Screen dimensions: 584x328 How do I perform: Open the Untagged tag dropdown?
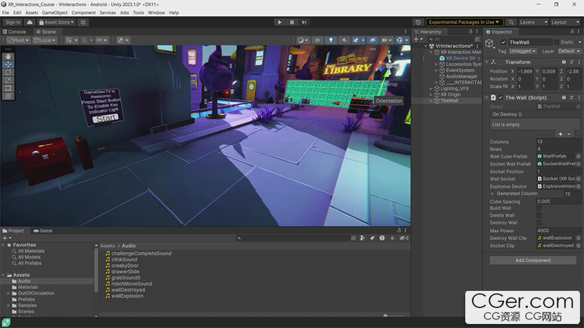522,51
